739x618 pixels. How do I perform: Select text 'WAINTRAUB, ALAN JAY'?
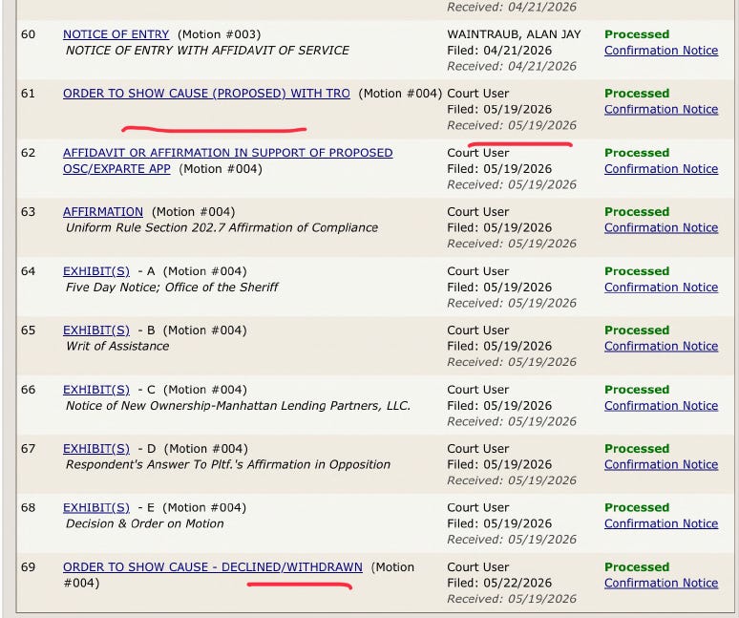514,34
